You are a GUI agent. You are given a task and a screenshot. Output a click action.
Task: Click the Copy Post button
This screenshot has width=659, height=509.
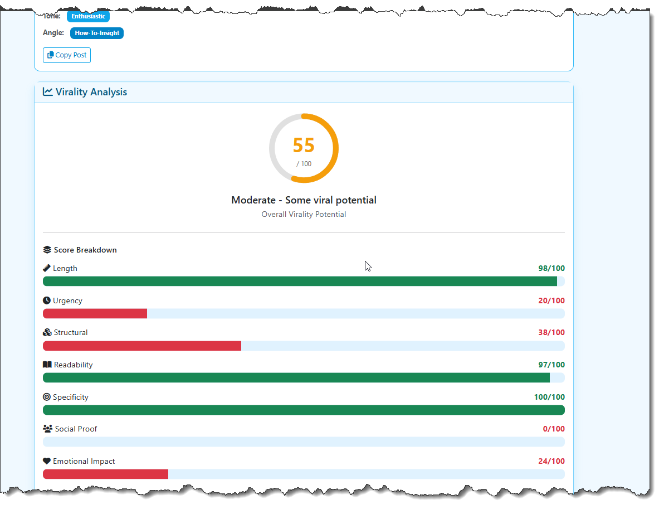66,55
